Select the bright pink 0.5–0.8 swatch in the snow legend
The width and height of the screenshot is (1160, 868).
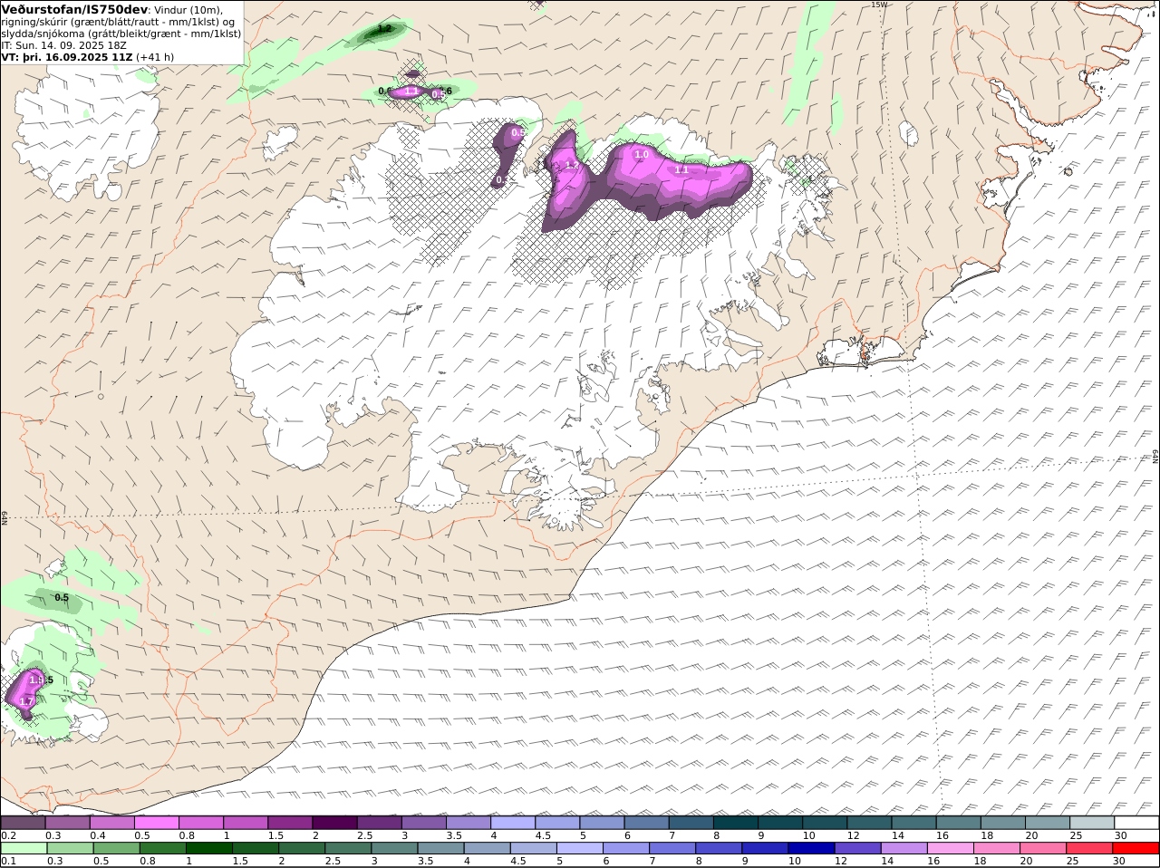pos(157,823)
